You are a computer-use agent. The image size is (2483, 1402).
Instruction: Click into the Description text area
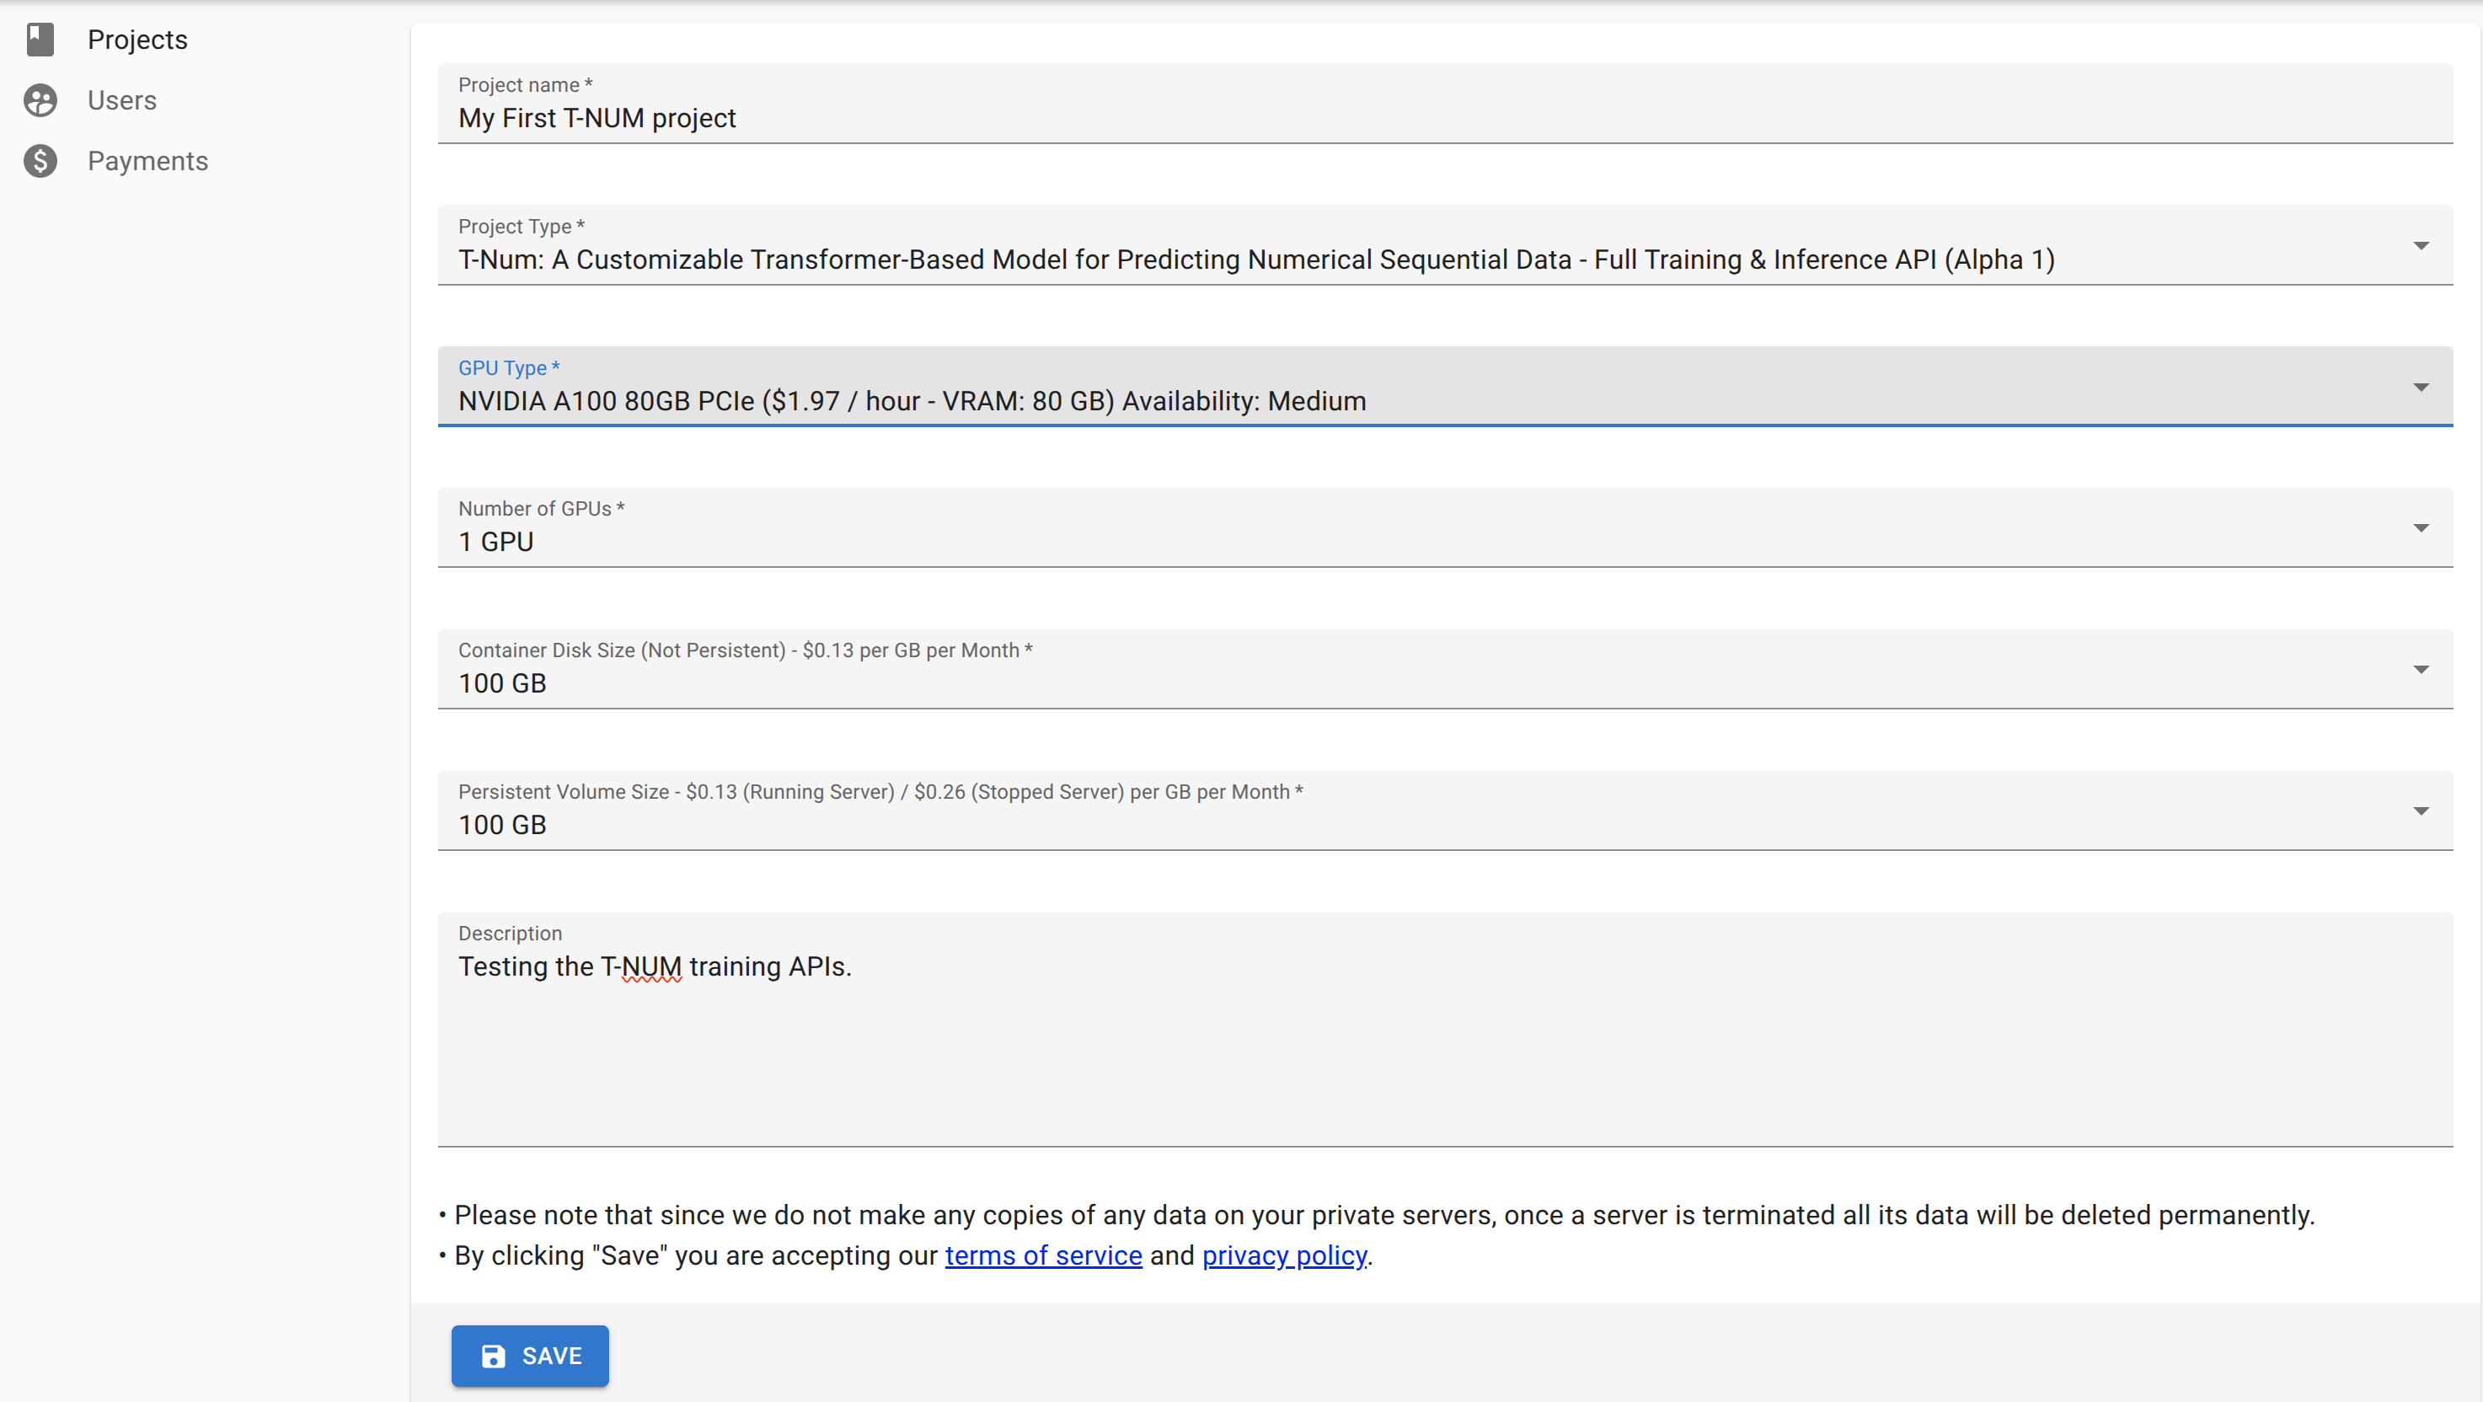[1444, 1029]
